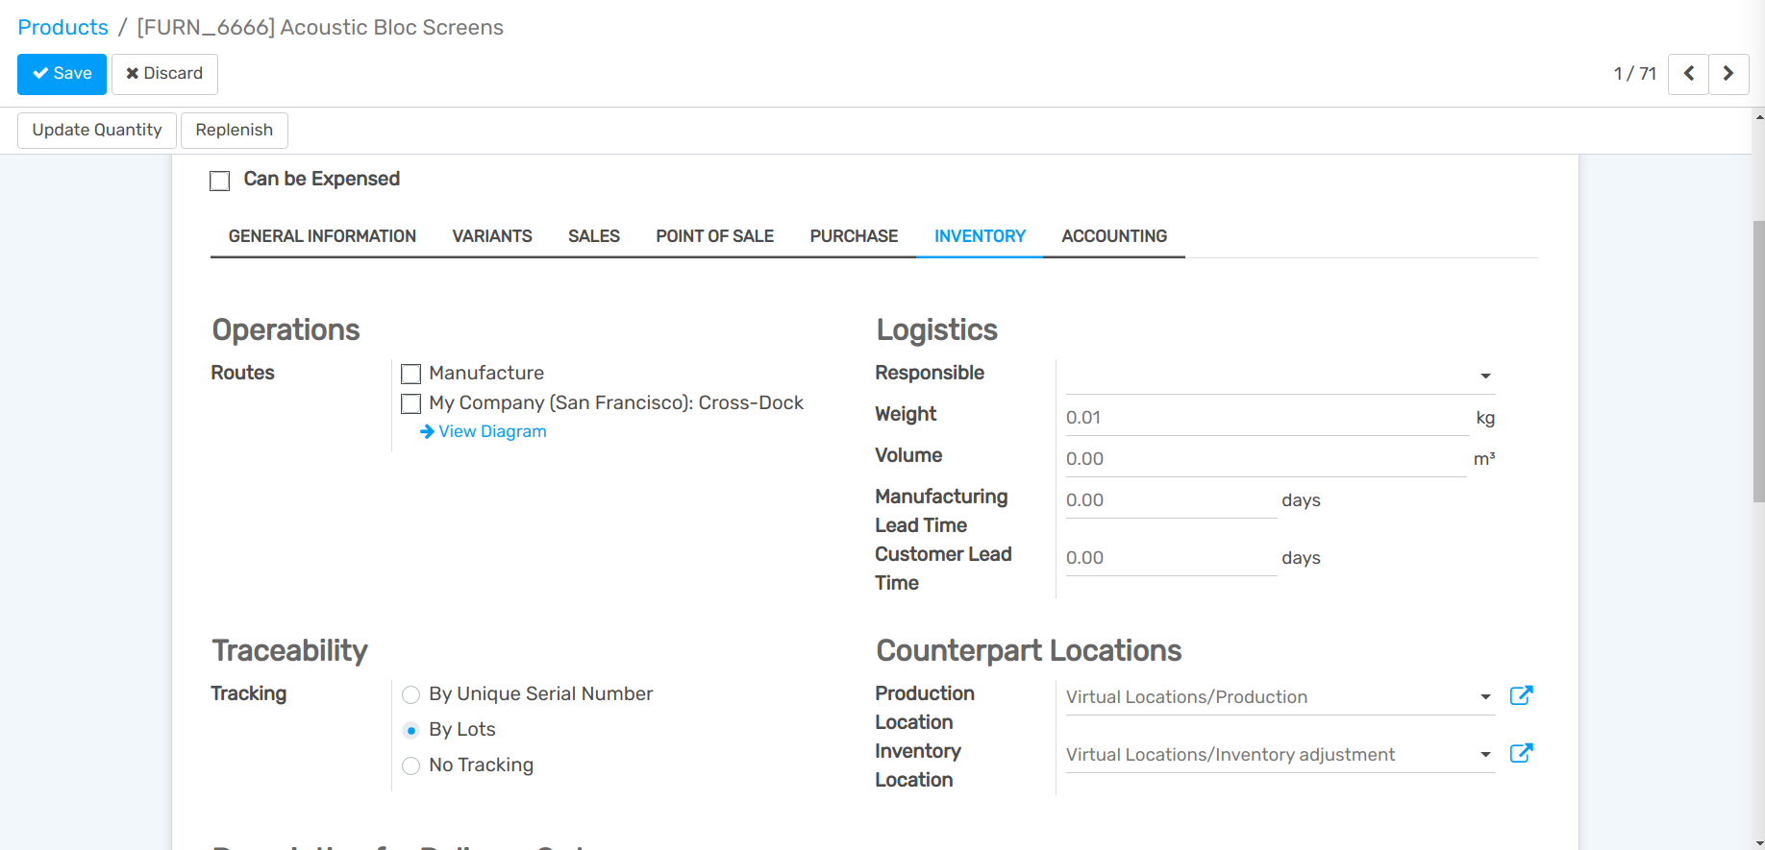Viewport: 1765px width, 850px height.
Task: Click the Update Quantity button
Action: tap(97, 130)
